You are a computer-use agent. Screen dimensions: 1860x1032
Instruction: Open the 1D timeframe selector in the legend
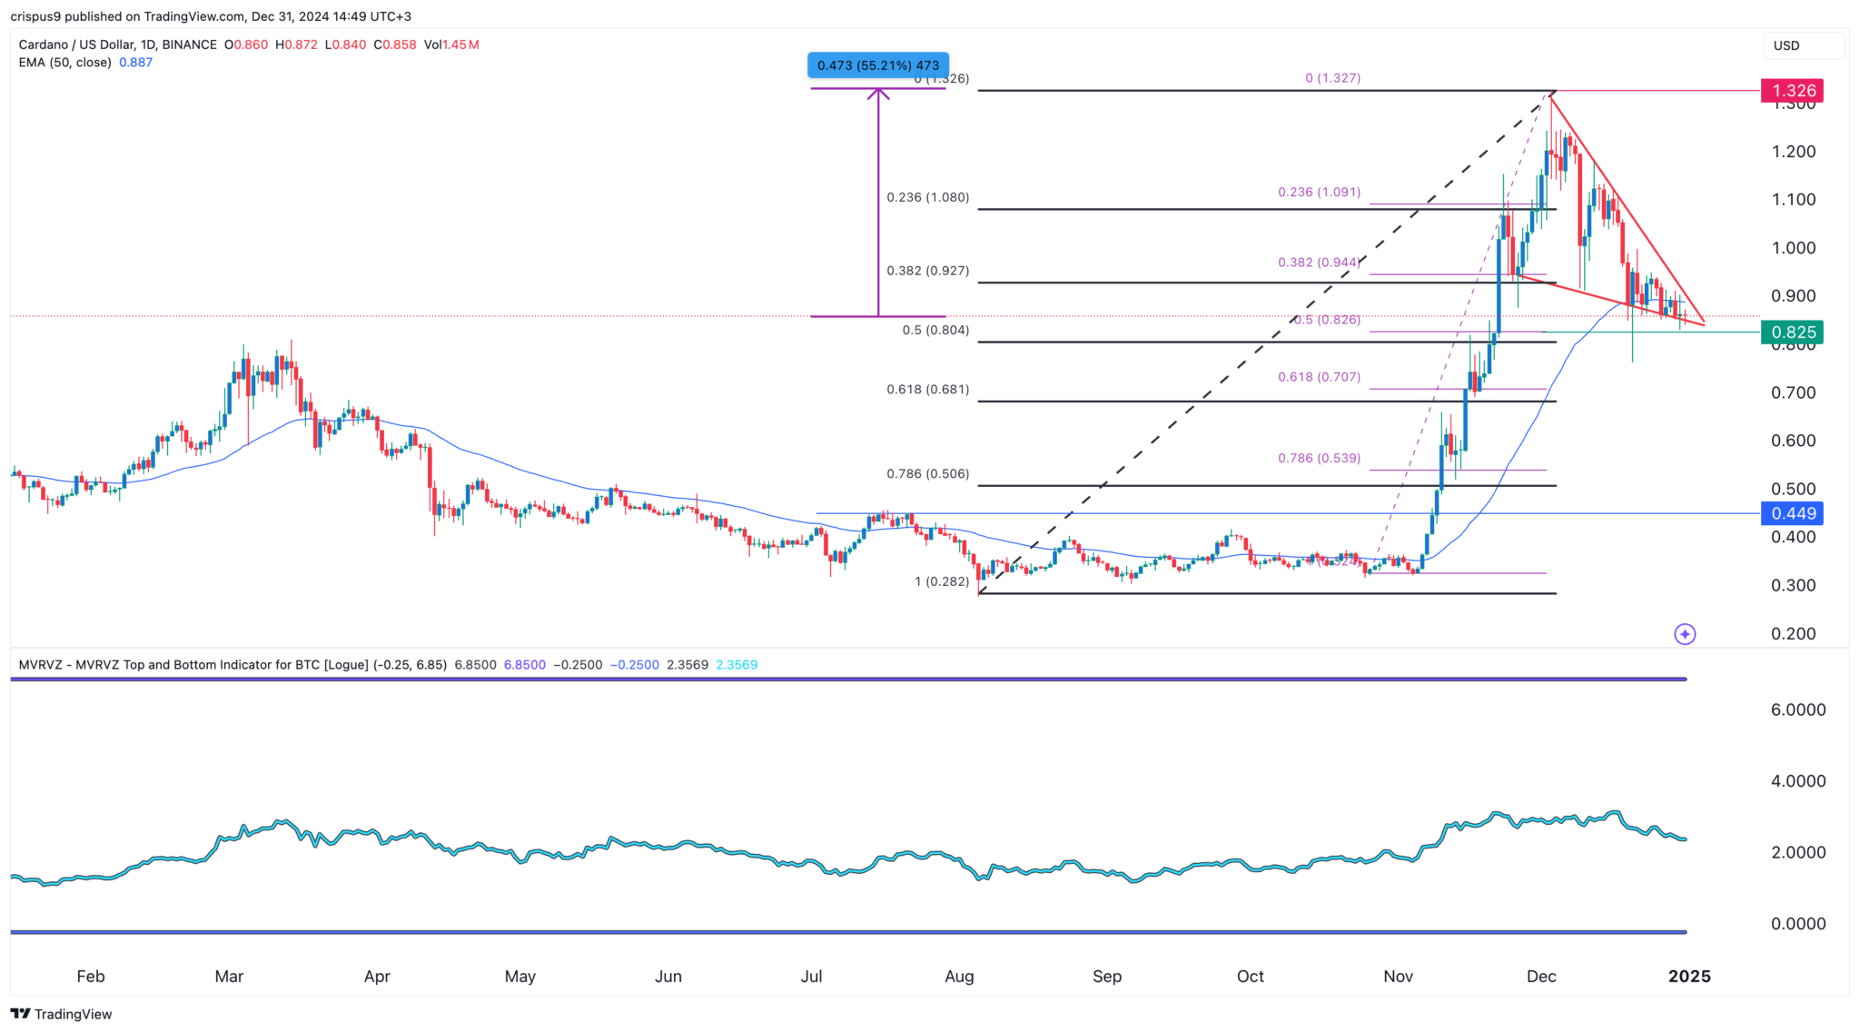148,44
